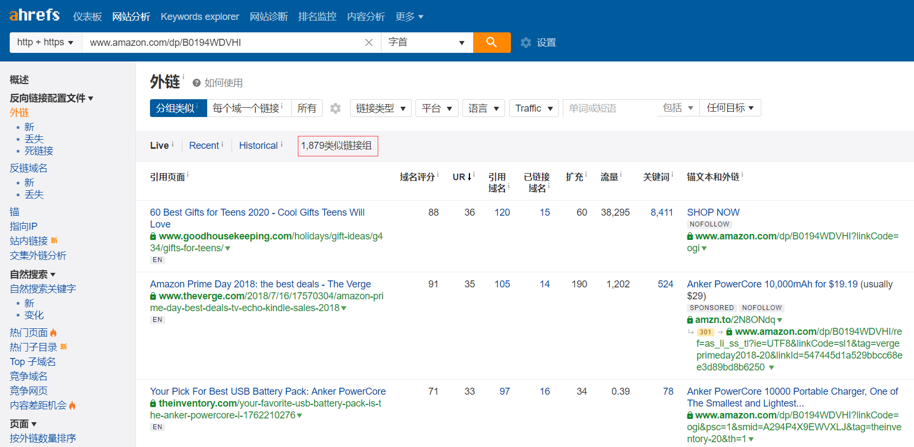Open the http + https protocol dropdown
The width and height of the screenshot is (914, 447).
click(x=46, y=42)
